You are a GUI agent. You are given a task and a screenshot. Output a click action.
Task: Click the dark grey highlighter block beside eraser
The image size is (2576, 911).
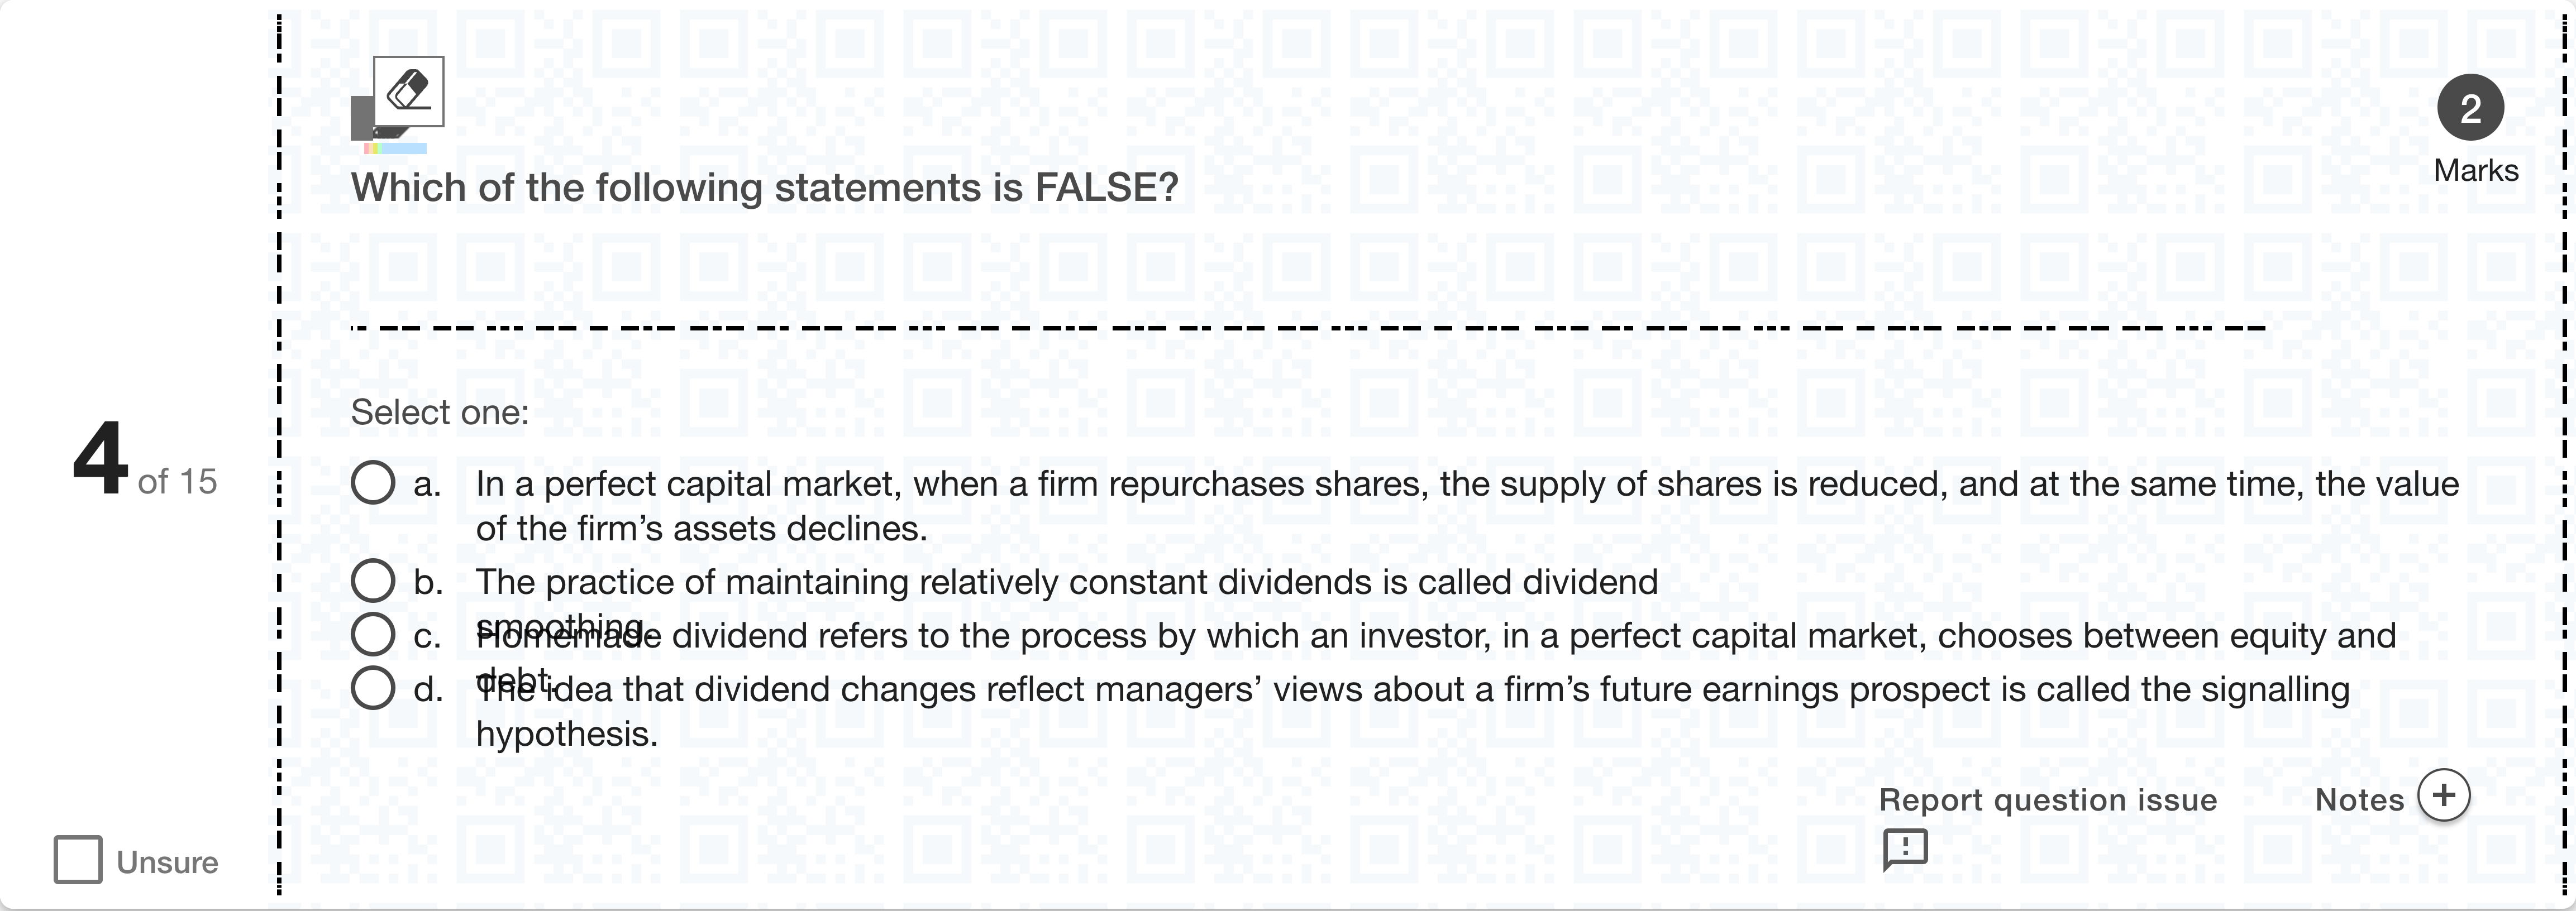tap(361, 118)
